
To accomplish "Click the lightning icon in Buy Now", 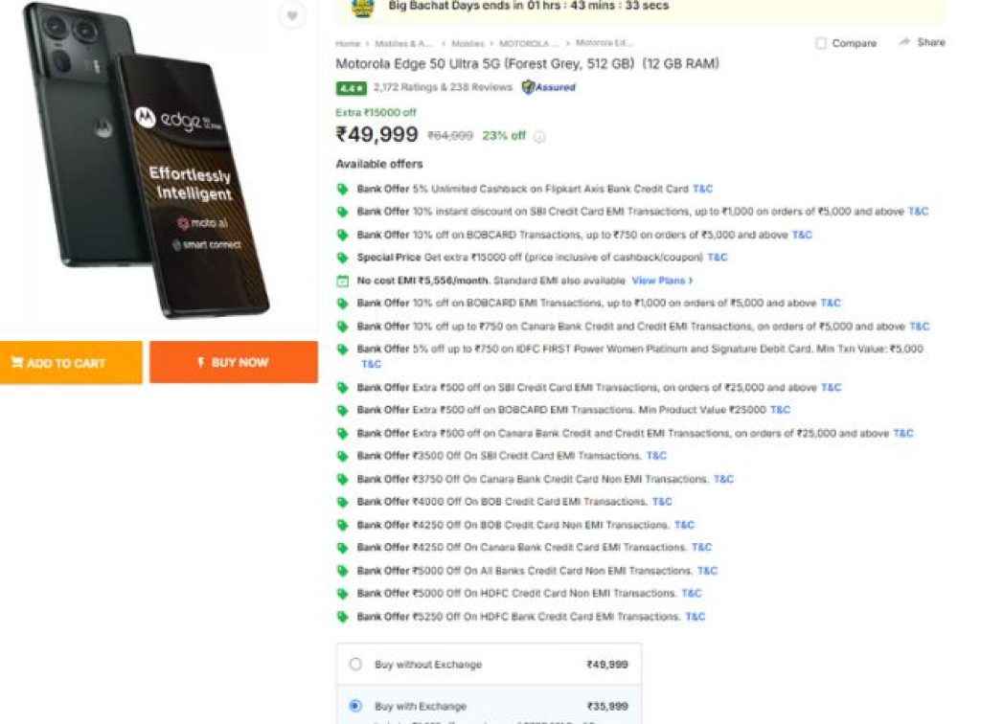I will tap(201, 362).
